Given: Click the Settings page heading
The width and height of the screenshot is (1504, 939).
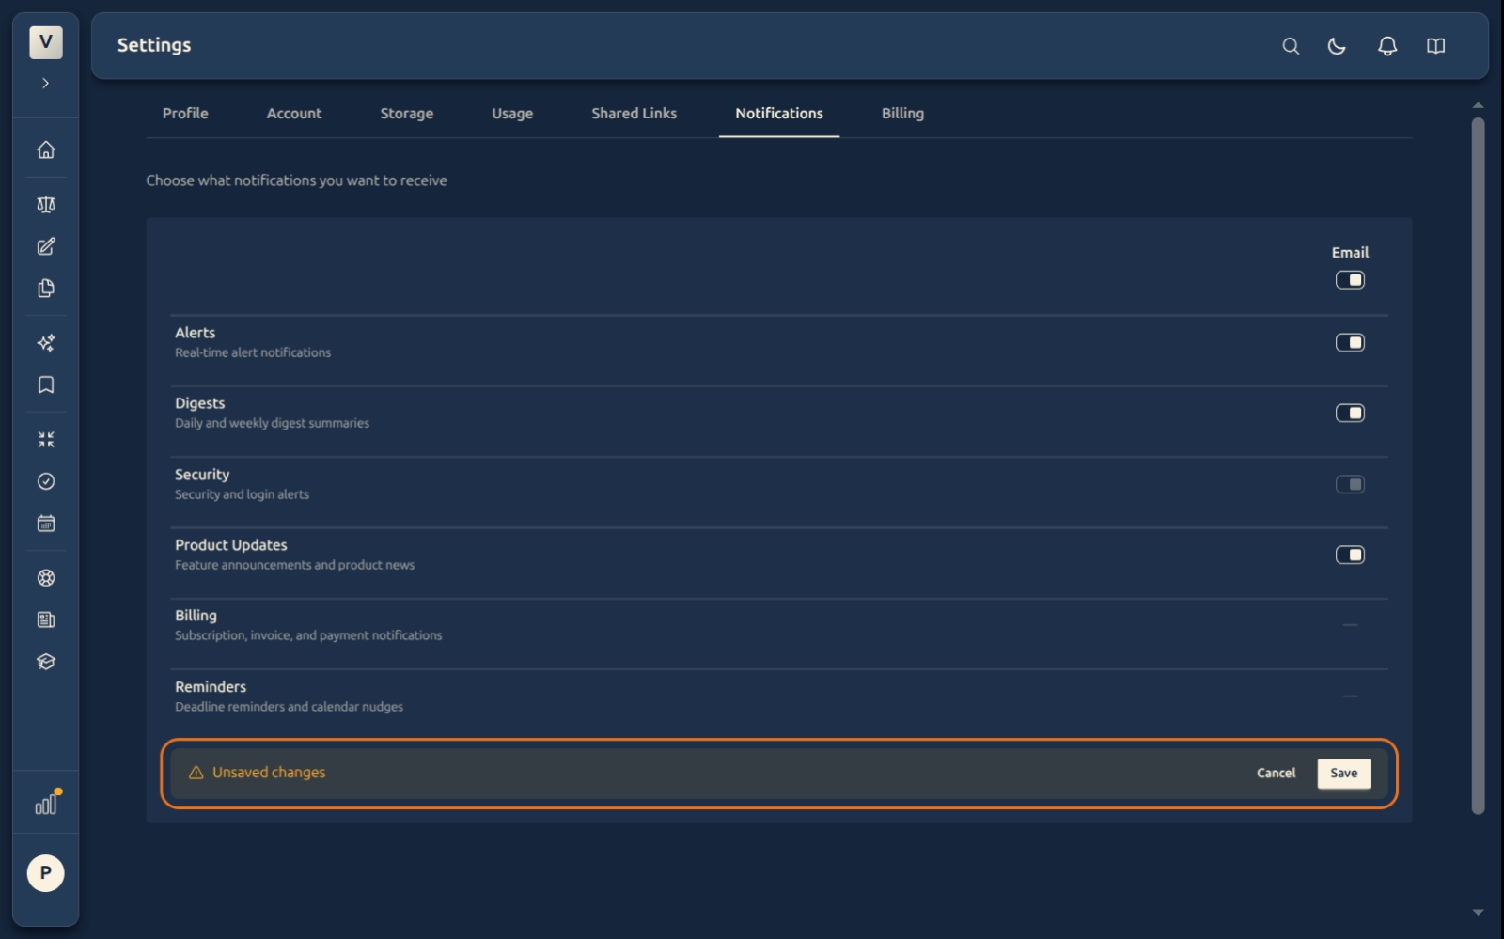Looking at the screenshot, I should point(154,45).
